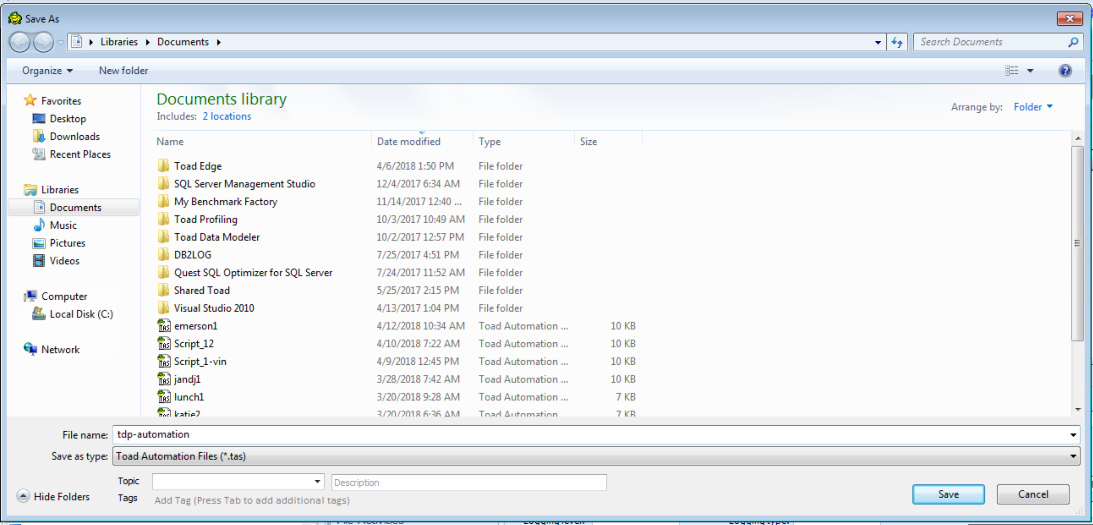Viewport: 1093px width, 525px height.
Task: Select Script_1-vin TAS file icon
Action: [164, 361]
